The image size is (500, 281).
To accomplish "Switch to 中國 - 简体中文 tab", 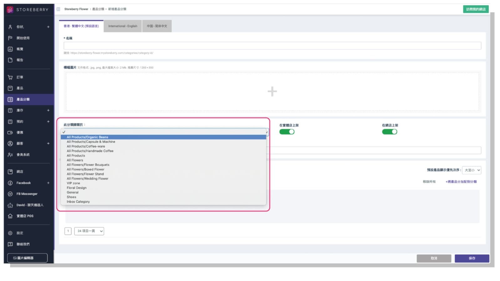I will (x=157, y=26).
